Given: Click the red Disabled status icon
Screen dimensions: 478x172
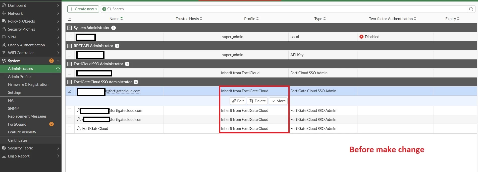Looking at the screenshot, I should 361,37.
